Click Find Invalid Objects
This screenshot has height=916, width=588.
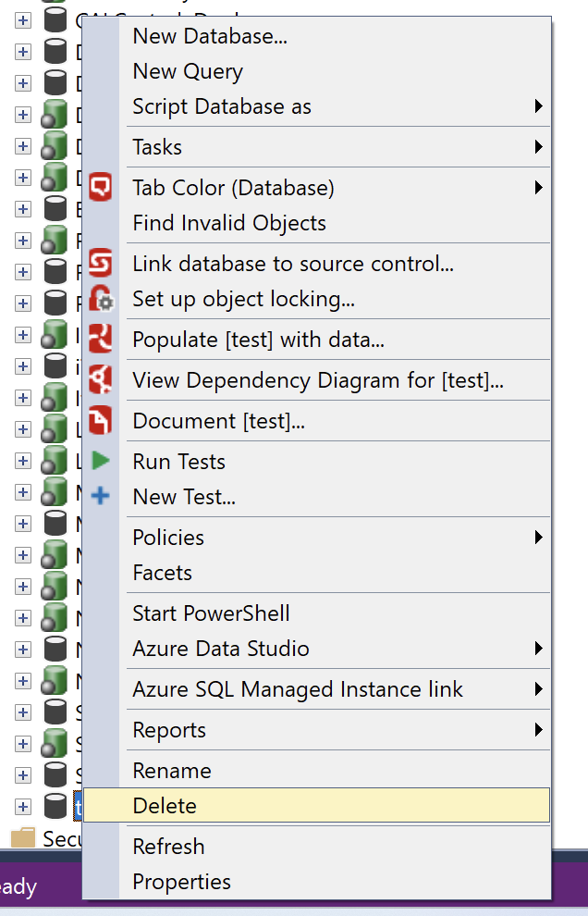coord(229,222)
